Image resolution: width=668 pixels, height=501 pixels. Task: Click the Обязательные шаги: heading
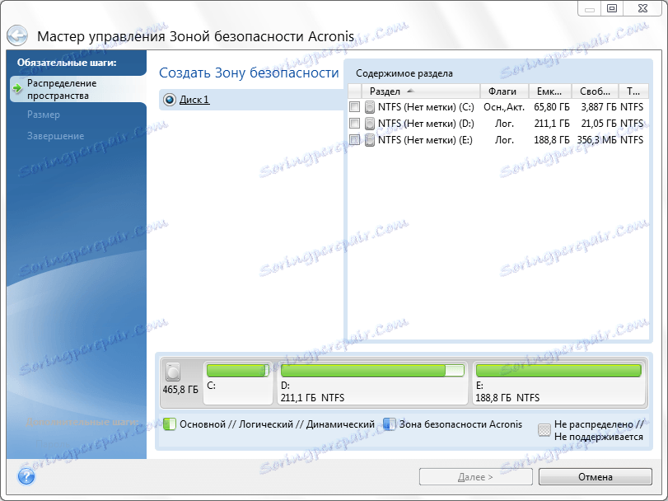coord(67,62)
